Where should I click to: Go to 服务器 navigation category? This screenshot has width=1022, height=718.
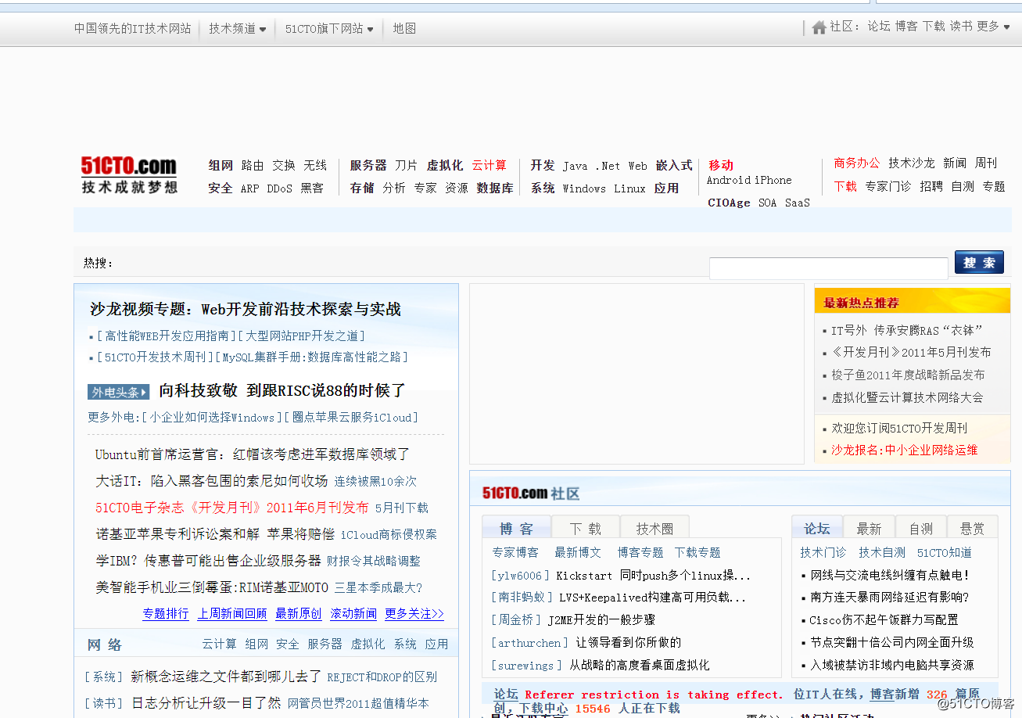tap(368, 165)
